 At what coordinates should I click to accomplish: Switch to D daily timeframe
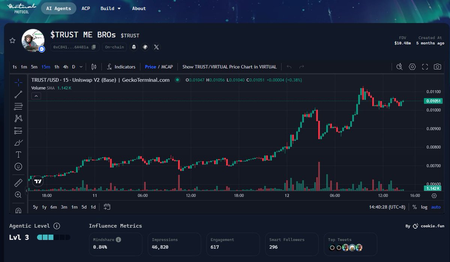[73, 67]
